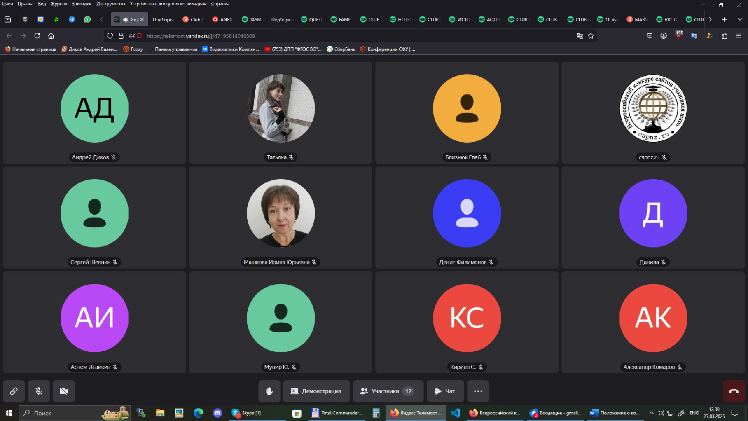Open the more options (...) menu in call controls
This screenshot has width=748, height=421.
tap(478, 391)
